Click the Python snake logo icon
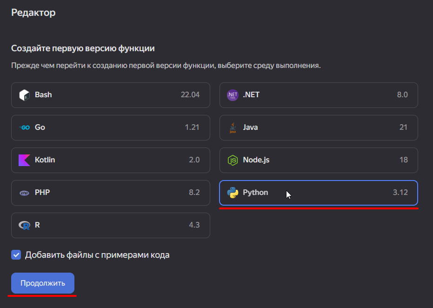This screenshot has height=308, width=433. pos(233,193)
